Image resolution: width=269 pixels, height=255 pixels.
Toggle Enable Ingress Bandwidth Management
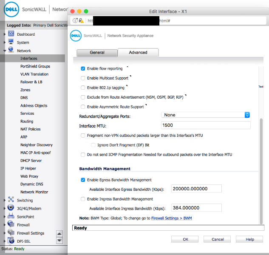(x=83, y=199)
